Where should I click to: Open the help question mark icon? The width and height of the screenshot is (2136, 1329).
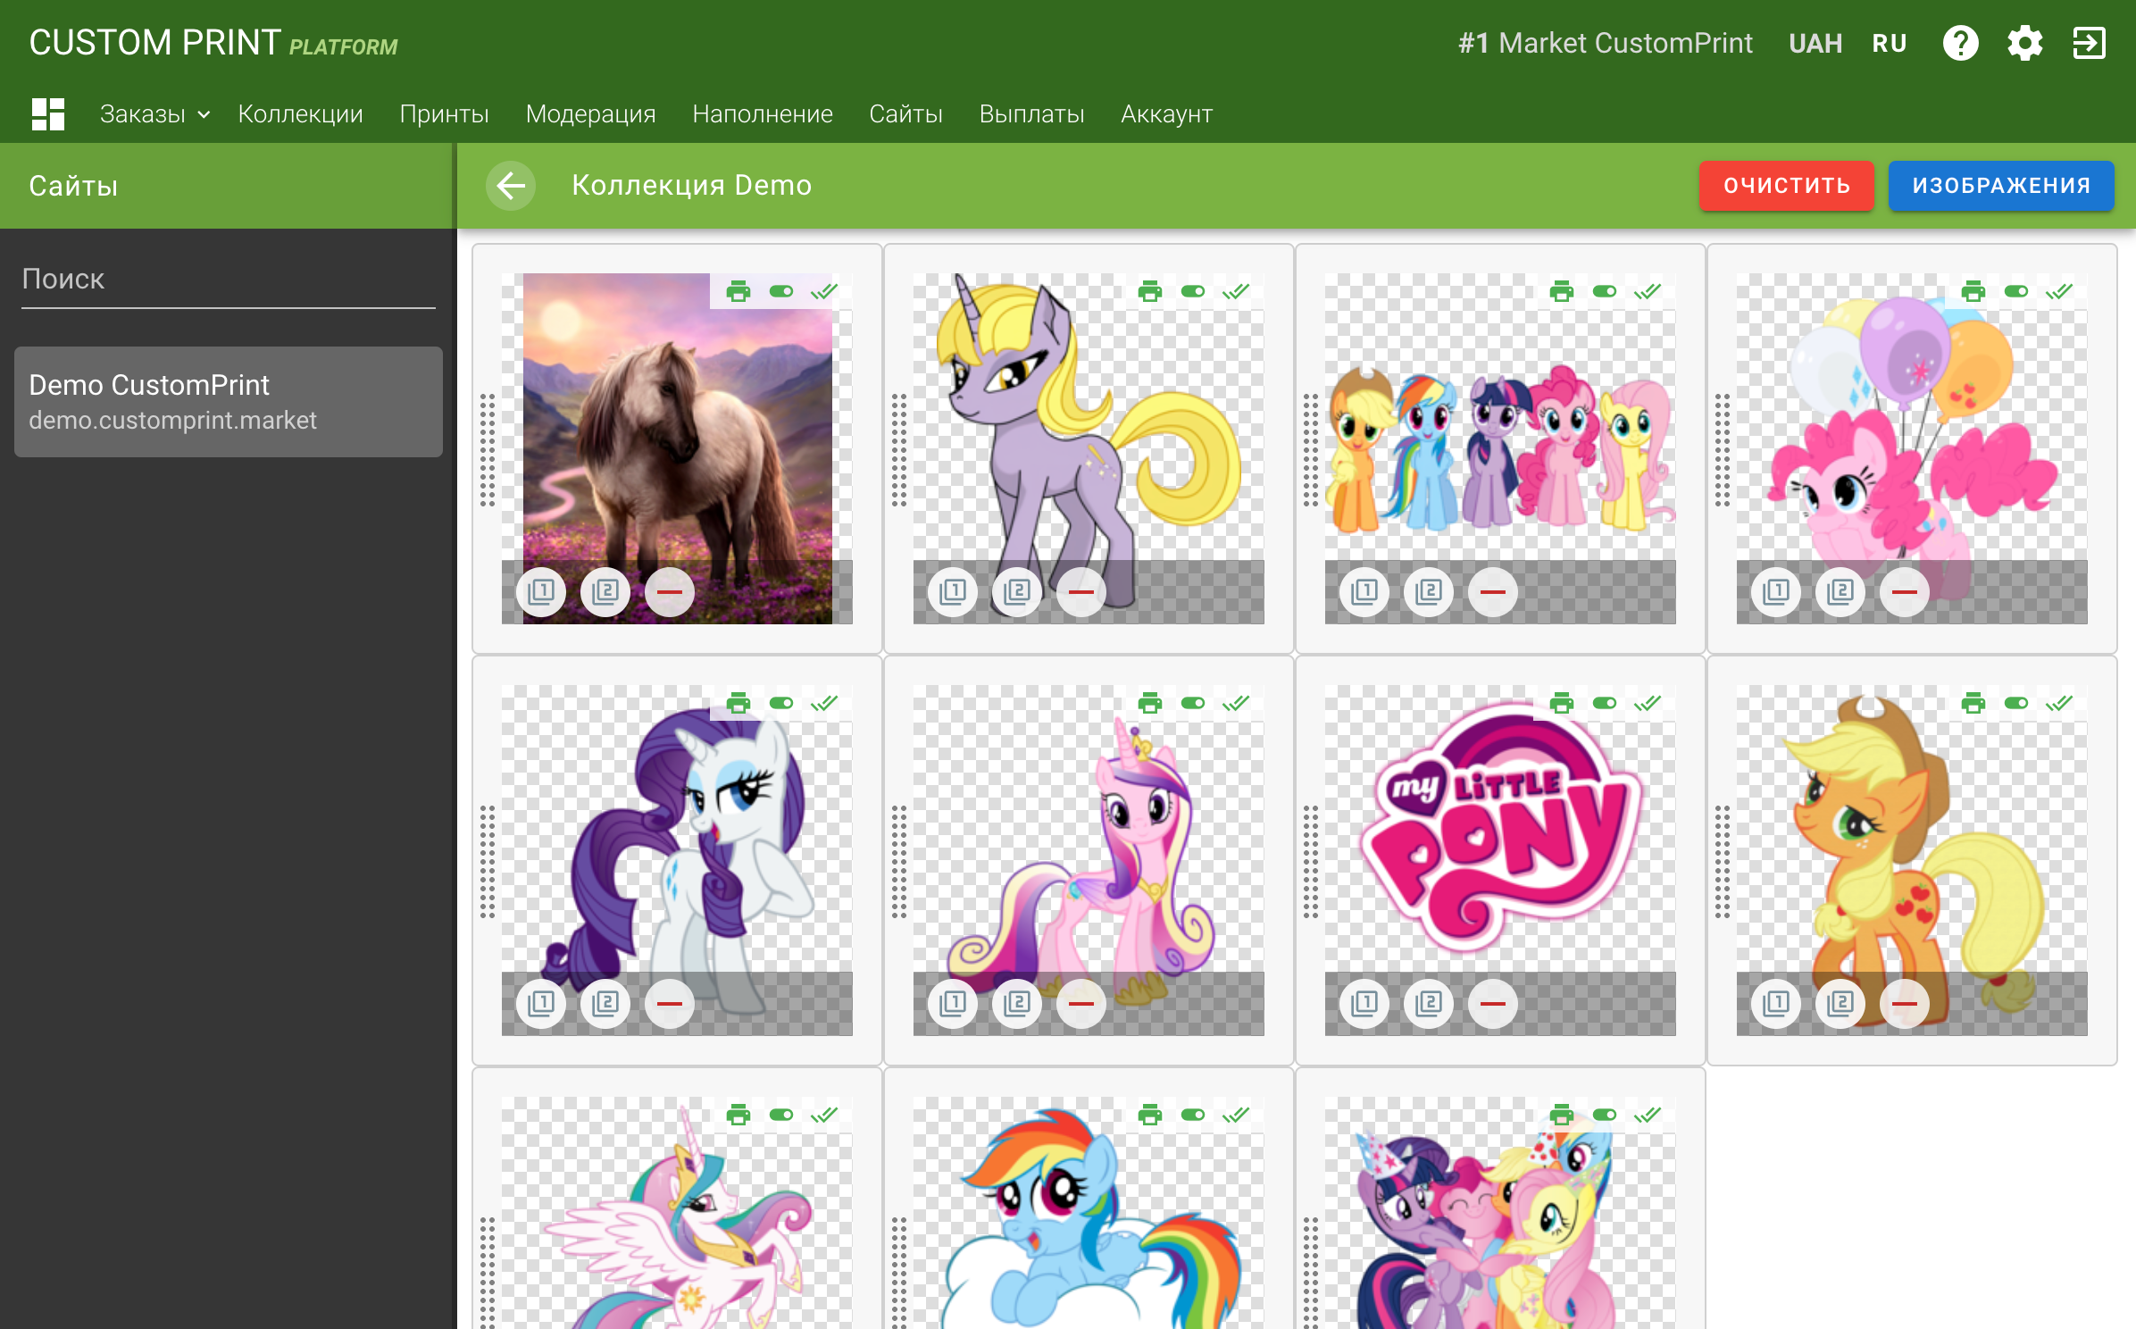coord(1960,43)
